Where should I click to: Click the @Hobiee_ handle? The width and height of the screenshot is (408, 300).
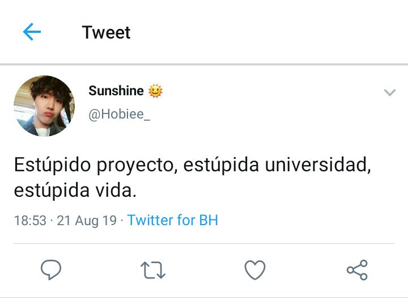120,114
